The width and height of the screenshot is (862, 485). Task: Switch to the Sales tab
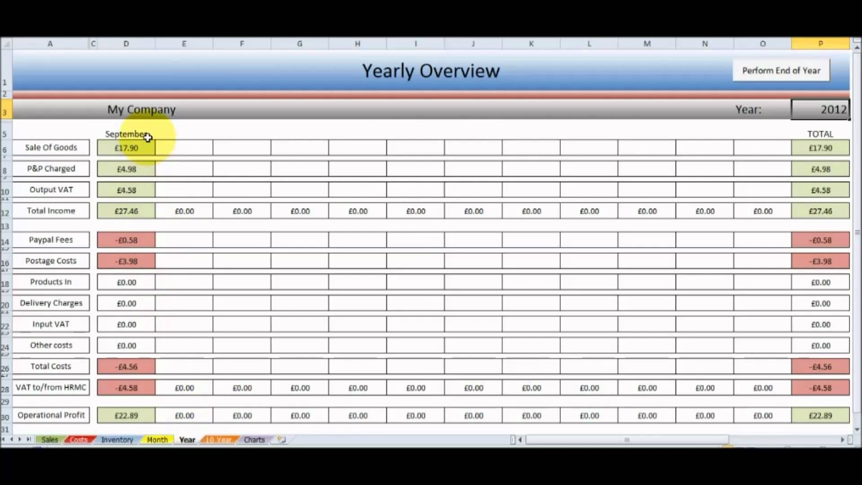point(48,439)
